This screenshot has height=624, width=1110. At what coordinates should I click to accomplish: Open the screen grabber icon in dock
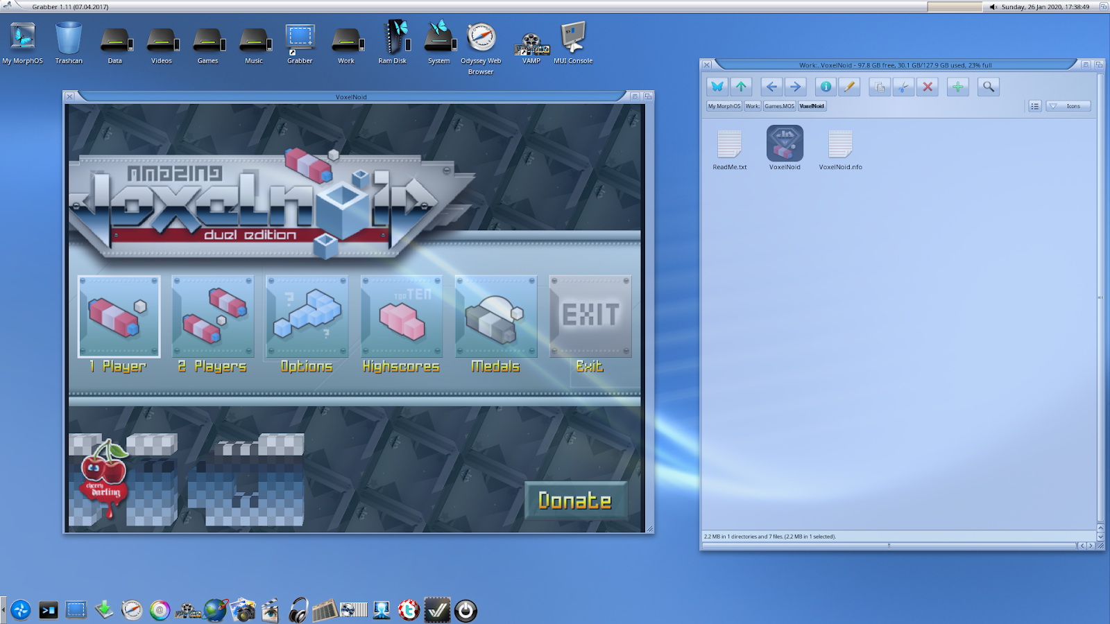click(x=76, y=610)
